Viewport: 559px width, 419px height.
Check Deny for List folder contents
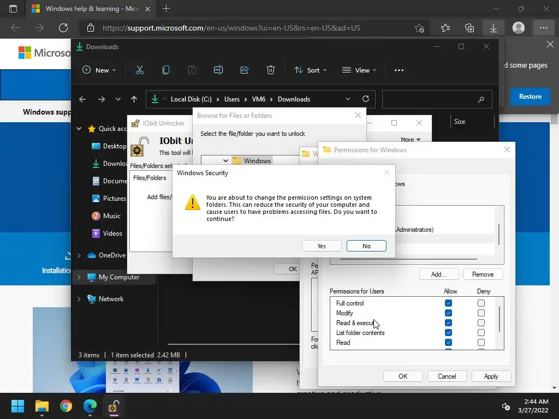tap(481, 333)
